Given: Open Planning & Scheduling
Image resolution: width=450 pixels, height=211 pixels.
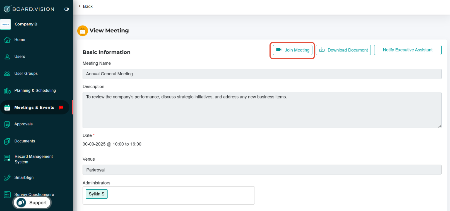Looking at the screenshot, I should pyautogui.click(x=35, y=90).
